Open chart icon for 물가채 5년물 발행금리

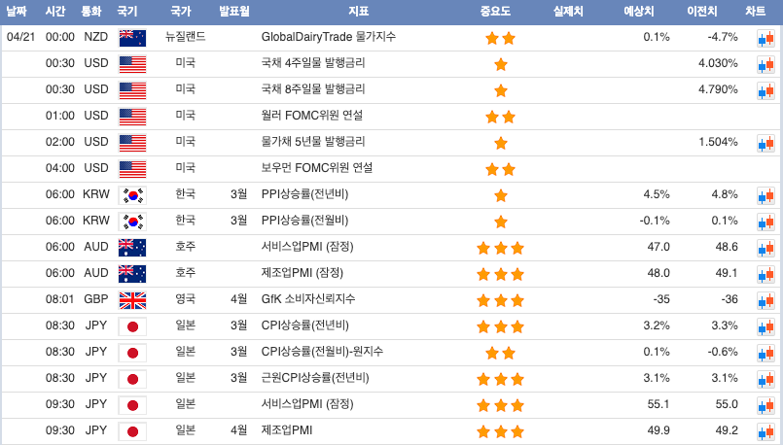pyautogui.click(x=765, y=143)
